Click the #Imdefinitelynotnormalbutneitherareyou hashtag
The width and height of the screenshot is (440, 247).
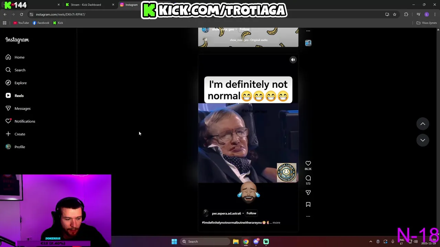click(232, 223)
